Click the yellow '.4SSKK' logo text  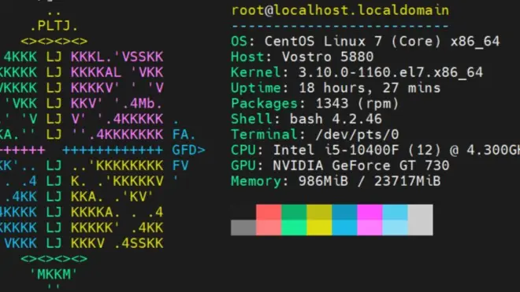[139, 243]
